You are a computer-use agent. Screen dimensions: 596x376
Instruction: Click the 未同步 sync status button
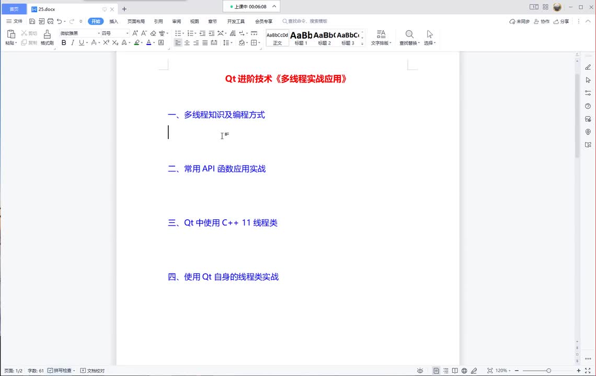520,21
